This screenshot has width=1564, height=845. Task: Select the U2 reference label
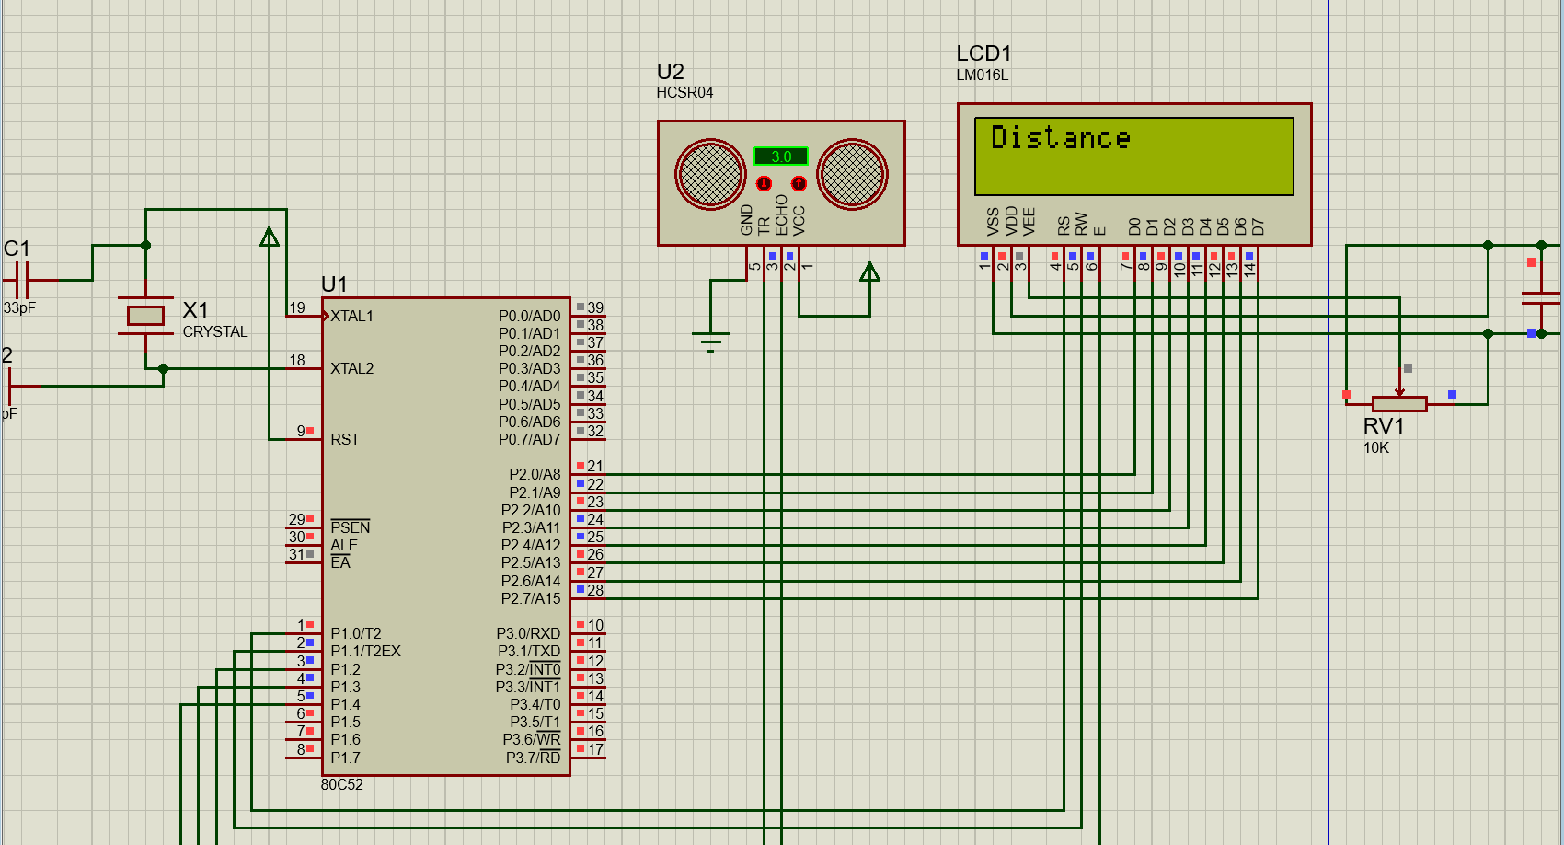671,72
